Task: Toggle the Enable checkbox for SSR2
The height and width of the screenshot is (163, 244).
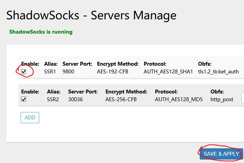Action: click(x=23, y=99)
